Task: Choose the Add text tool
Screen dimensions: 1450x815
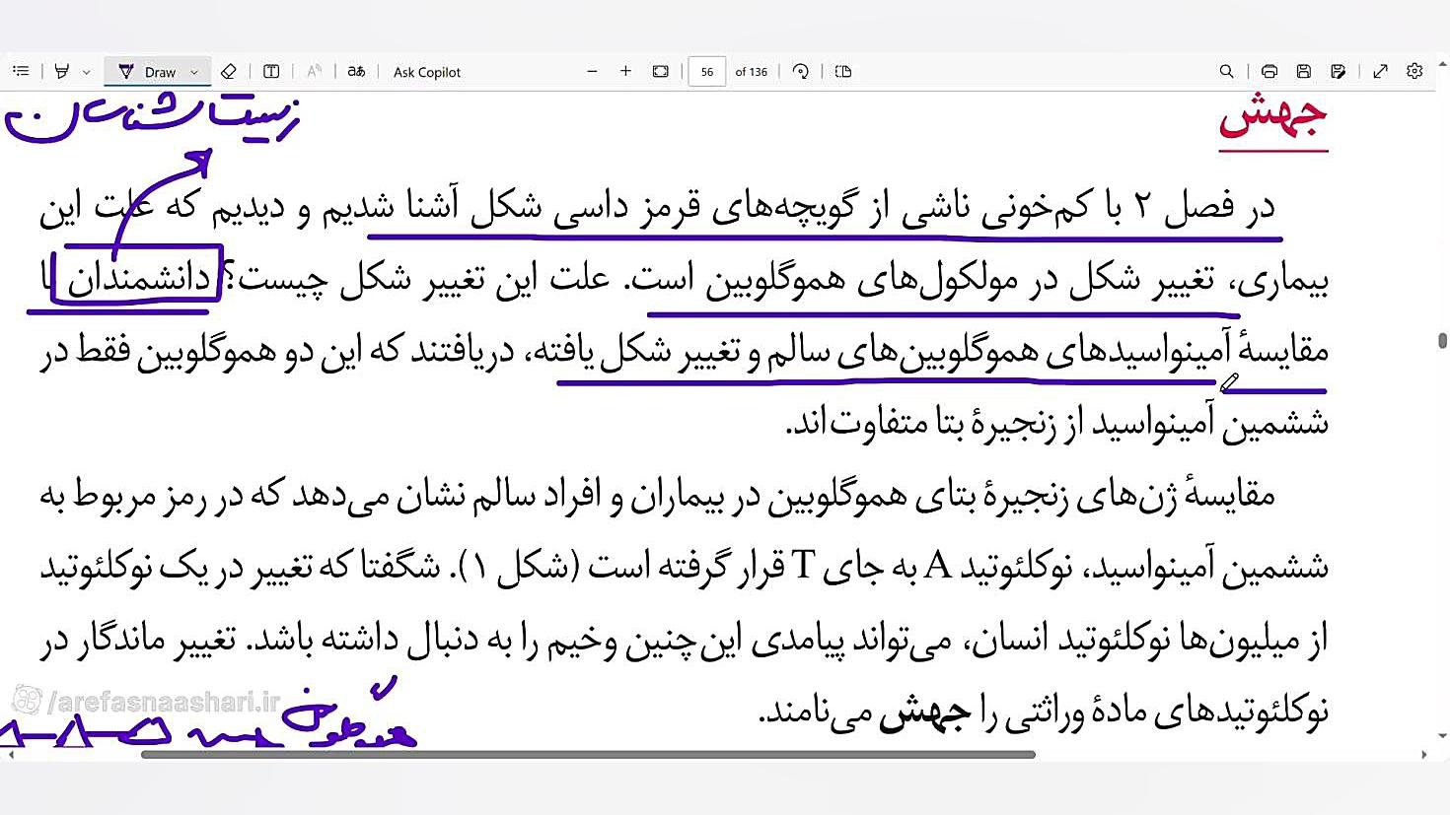Action: 271,71
